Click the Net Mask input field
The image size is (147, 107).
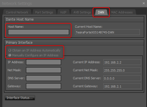[x=43, y=70]
